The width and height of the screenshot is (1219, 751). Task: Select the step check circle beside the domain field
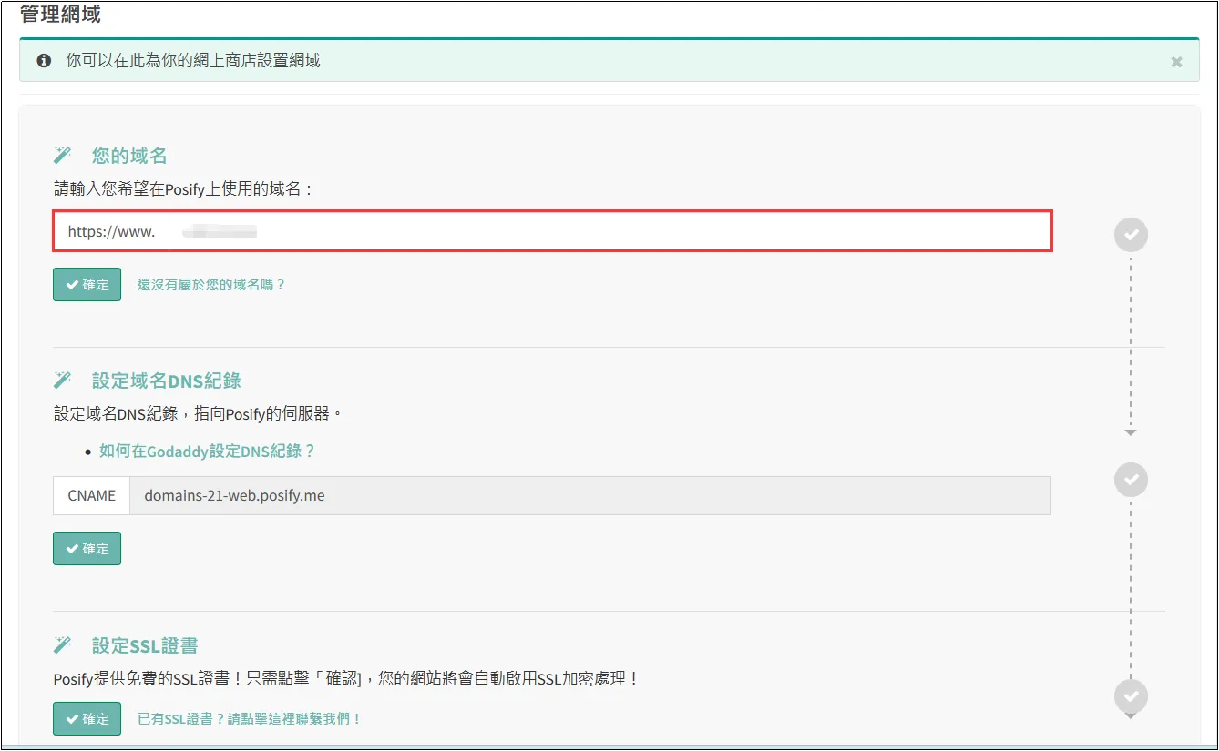coord(1131,235)
